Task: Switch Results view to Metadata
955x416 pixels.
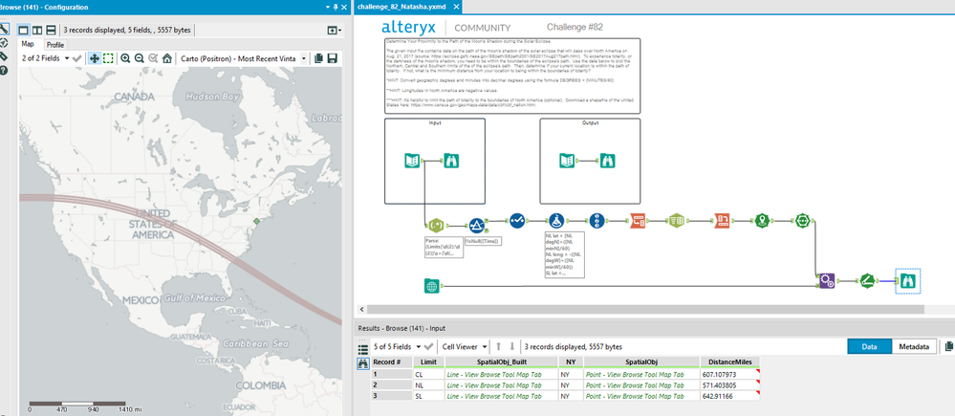Action: [914, 346]
